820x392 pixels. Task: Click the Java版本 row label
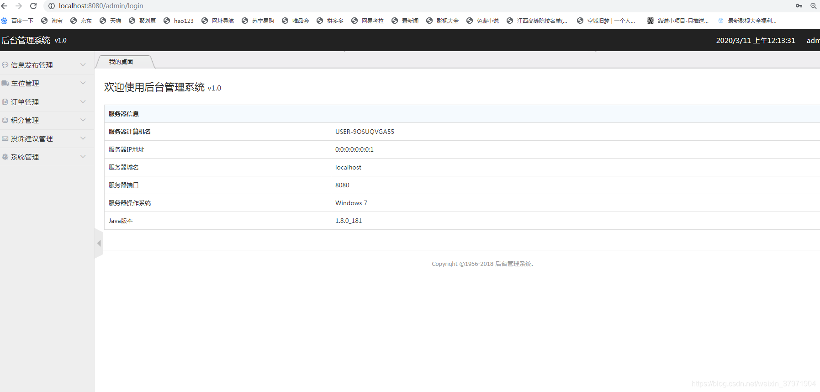click(121, 221)
